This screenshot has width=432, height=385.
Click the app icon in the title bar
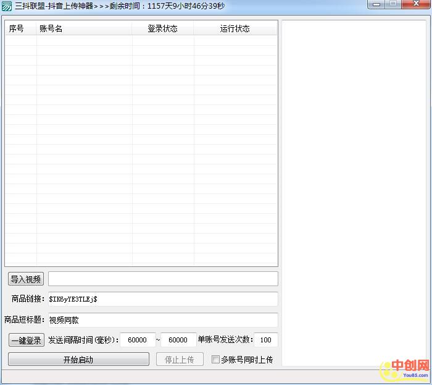coord(7,6)
